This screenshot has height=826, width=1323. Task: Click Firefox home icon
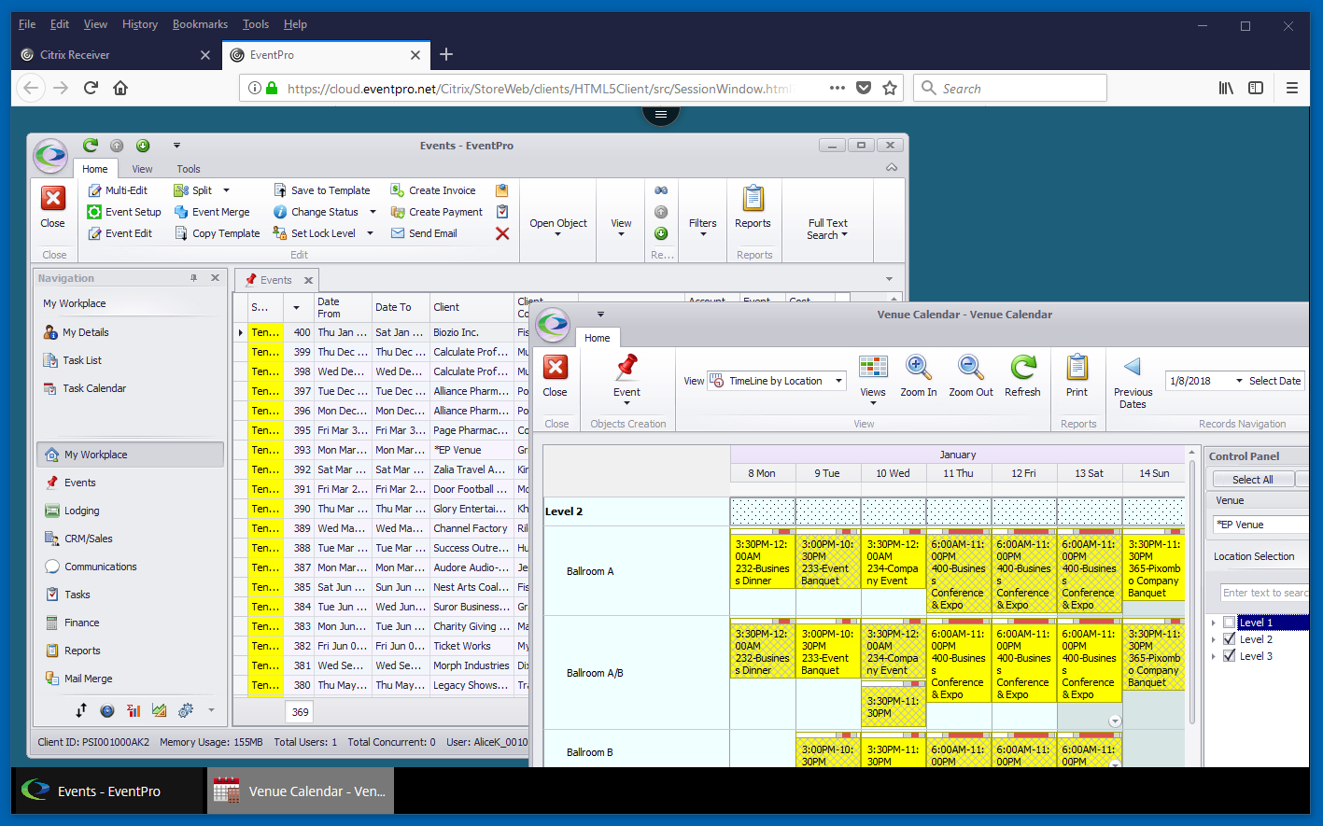120,88
